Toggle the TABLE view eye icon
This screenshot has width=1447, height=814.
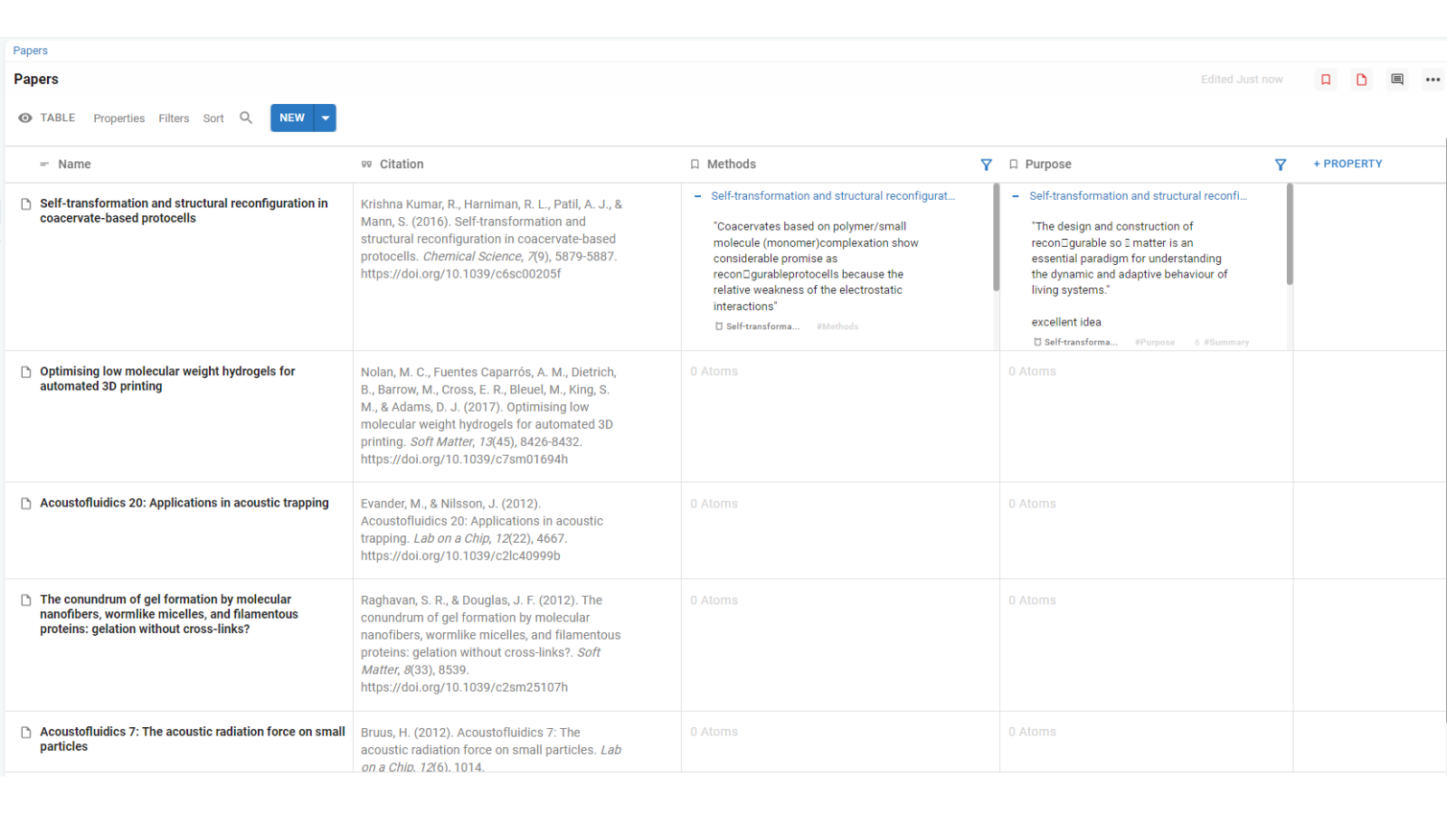coord(25,118)
